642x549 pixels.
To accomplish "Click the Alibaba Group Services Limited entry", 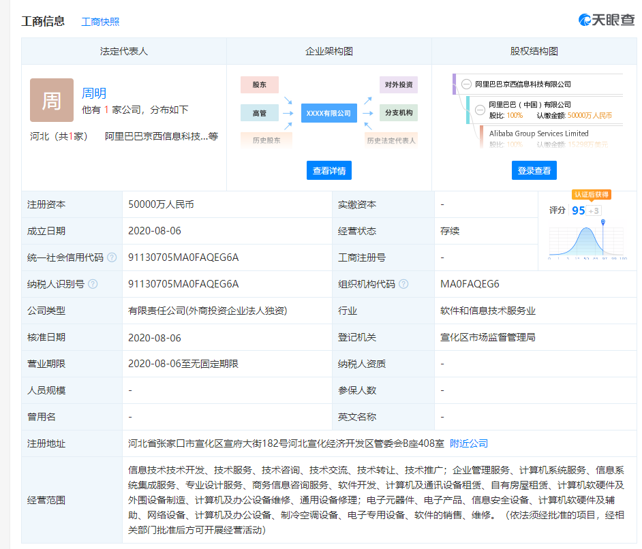I will (x=539, y=134).
